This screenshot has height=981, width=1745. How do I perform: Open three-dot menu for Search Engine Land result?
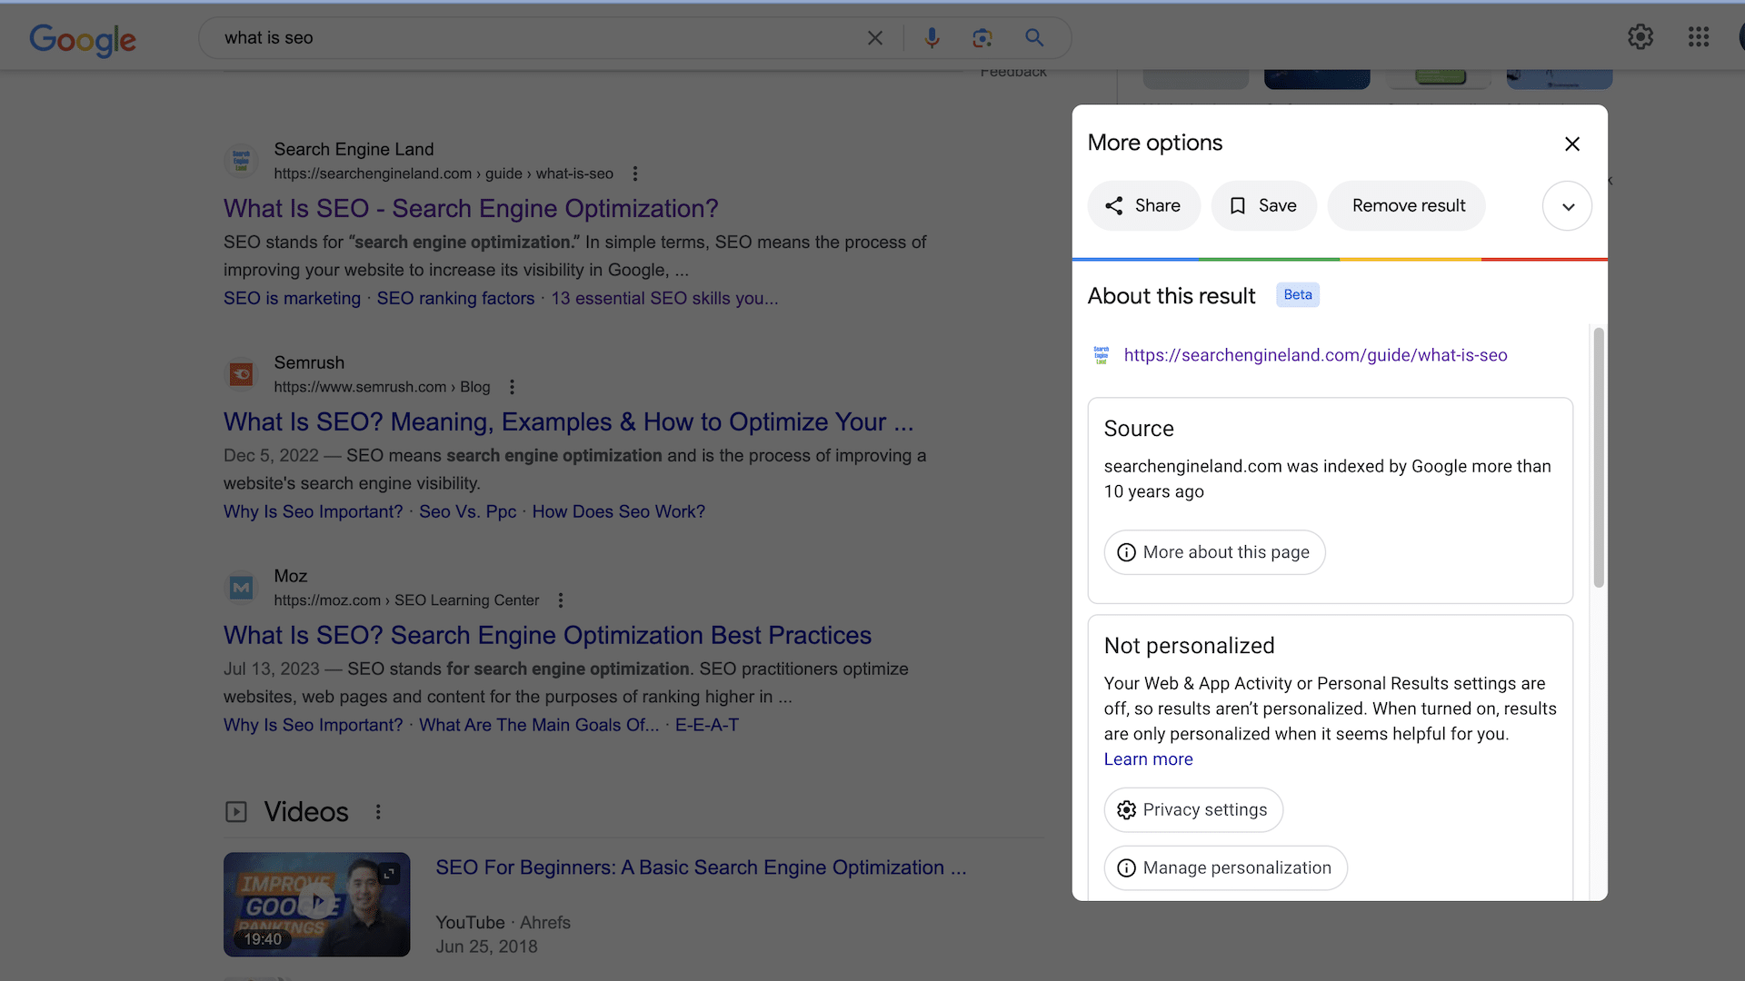pyautogui.click(x=635, y=173)
